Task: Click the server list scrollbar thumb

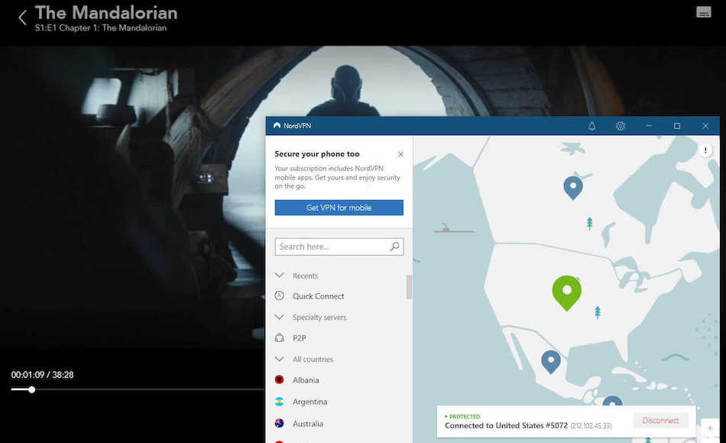Action: (409, 287)
